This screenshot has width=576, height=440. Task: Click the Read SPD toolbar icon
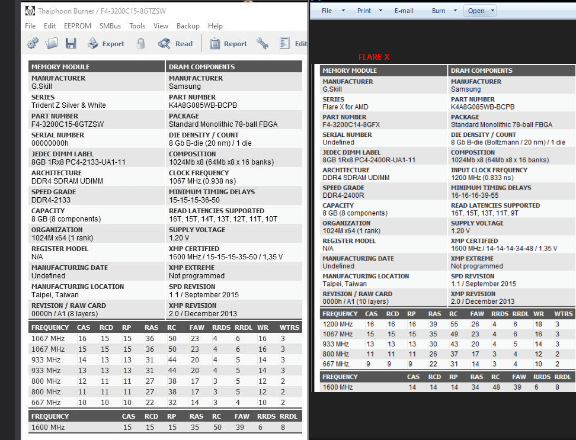coord(164,43)
